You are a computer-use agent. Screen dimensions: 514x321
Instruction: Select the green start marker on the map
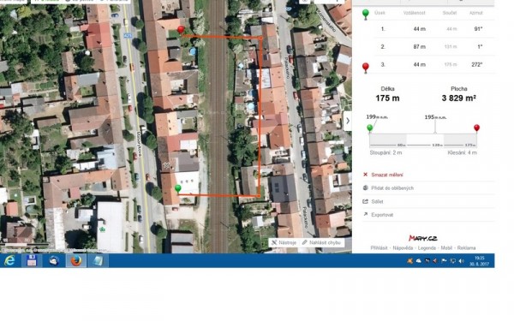click(177, 188)
